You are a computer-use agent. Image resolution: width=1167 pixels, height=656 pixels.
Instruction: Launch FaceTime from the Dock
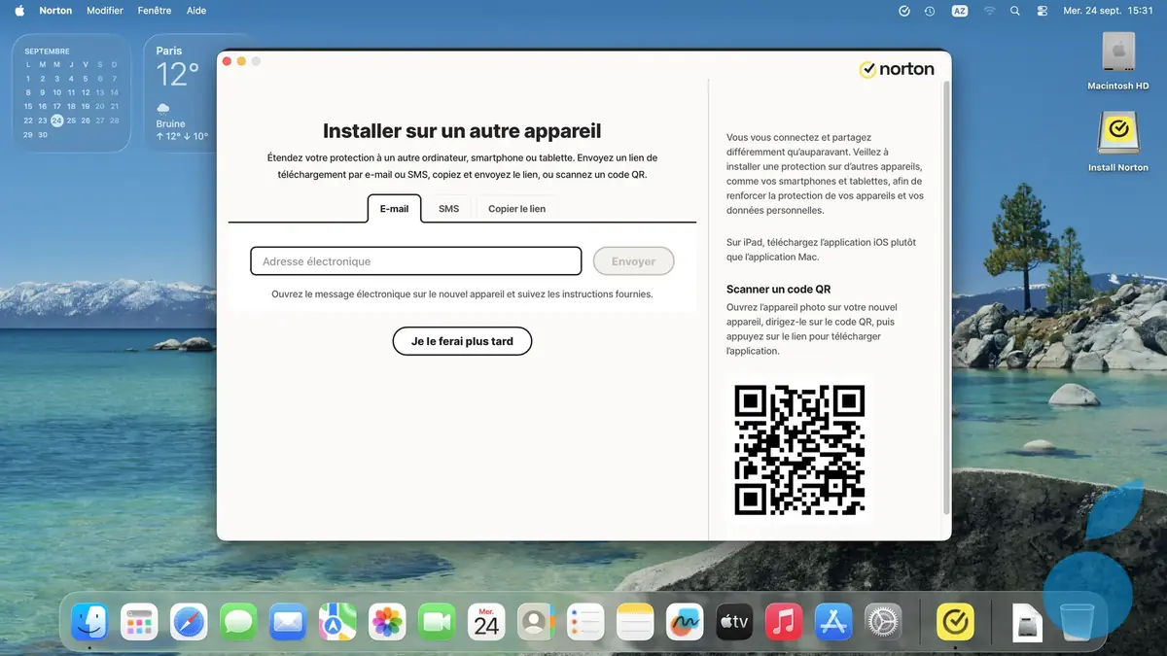[x=436, y=621]
